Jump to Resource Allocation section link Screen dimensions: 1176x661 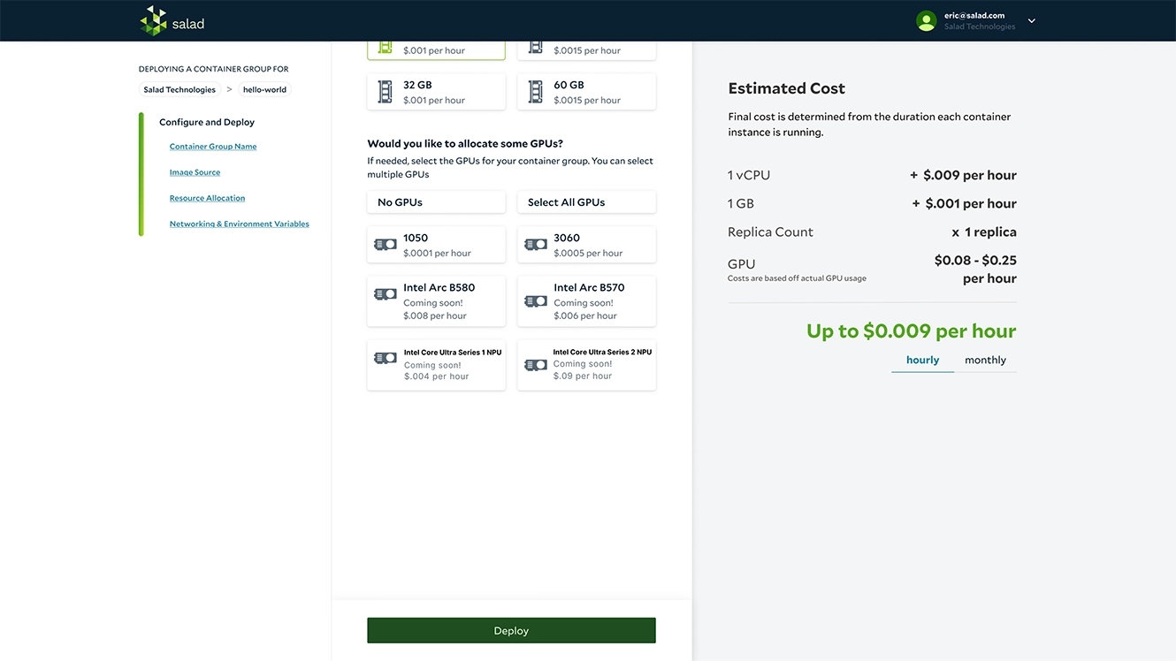207,199
